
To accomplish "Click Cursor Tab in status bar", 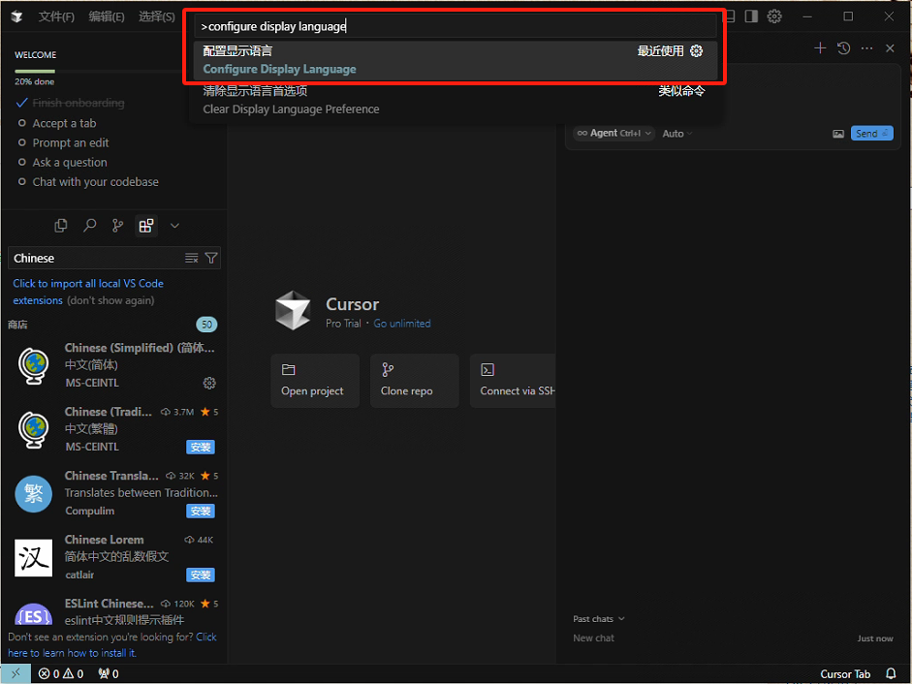I will [845, 673].
